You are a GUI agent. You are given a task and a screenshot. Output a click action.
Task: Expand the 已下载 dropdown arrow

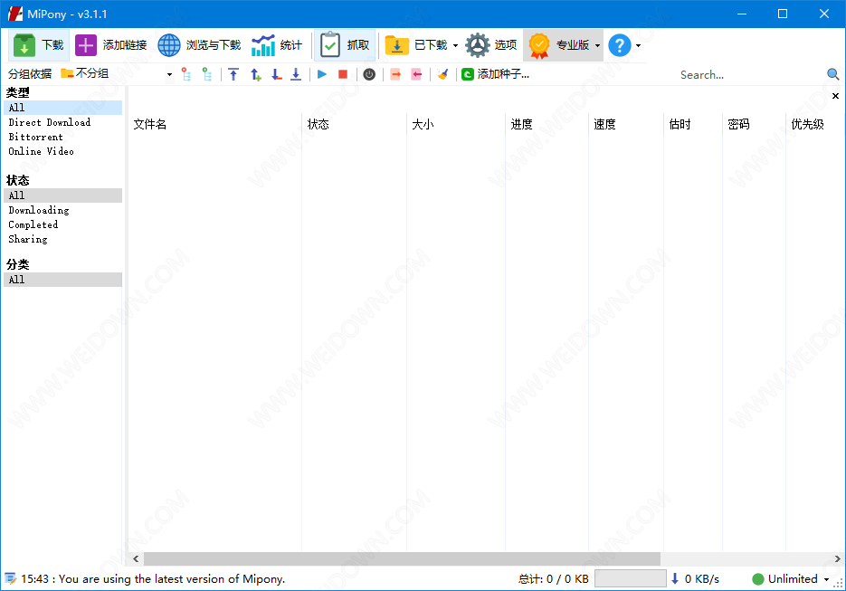point(455,46)
